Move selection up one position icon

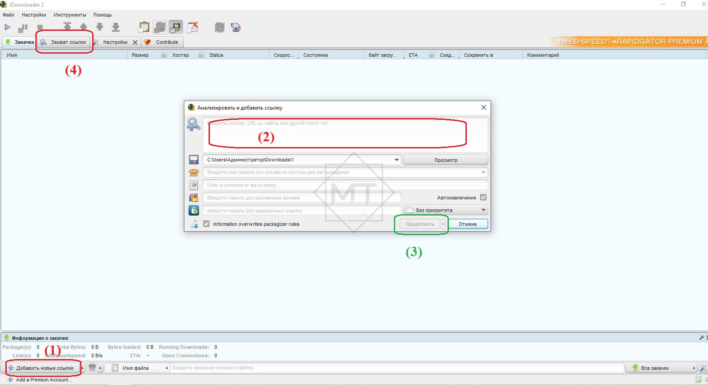(84, 27)
